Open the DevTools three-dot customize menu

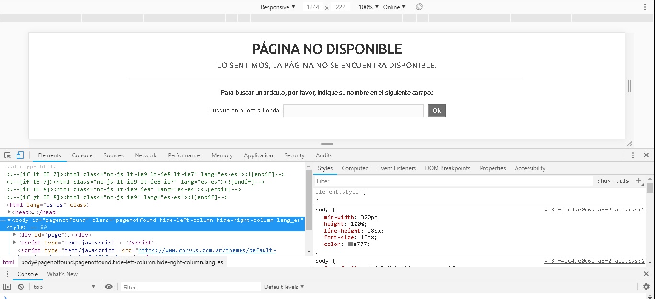[x=633, y=155]
